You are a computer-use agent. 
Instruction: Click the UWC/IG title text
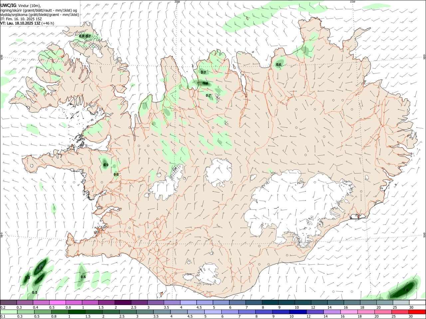[x=8, y=6]
